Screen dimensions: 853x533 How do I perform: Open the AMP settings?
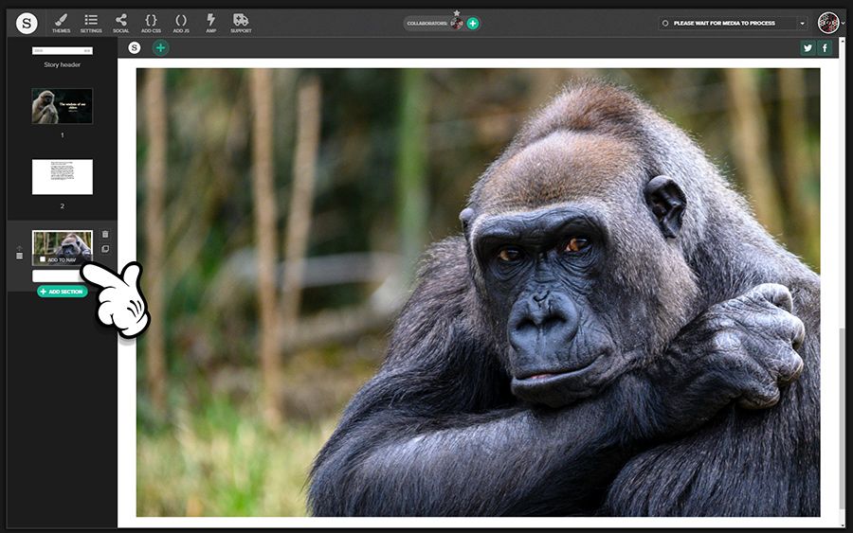point(211,24)
